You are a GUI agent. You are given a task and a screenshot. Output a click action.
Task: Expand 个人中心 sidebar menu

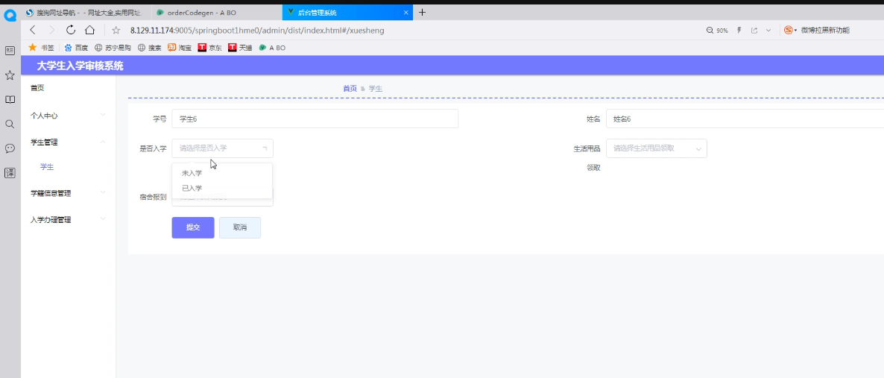[69, 115]
